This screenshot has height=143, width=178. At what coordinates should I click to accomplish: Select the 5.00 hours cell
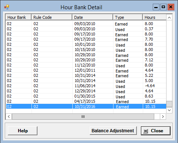tap(149, 81)
